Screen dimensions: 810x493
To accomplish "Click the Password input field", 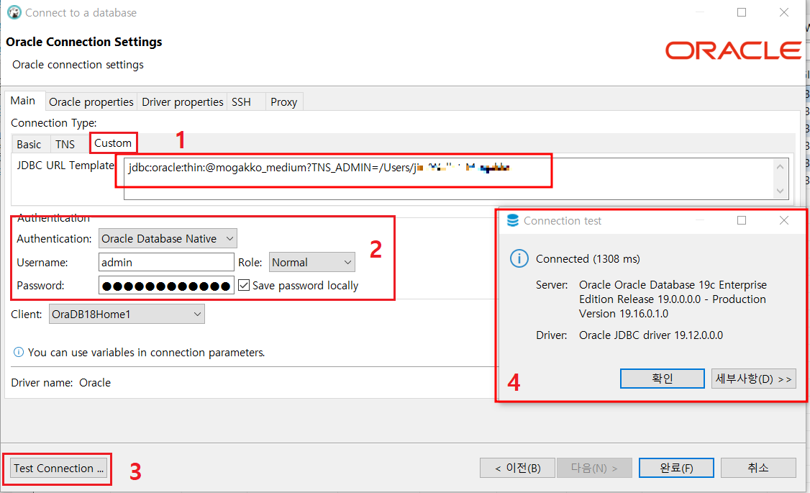I will click(166, 285).
